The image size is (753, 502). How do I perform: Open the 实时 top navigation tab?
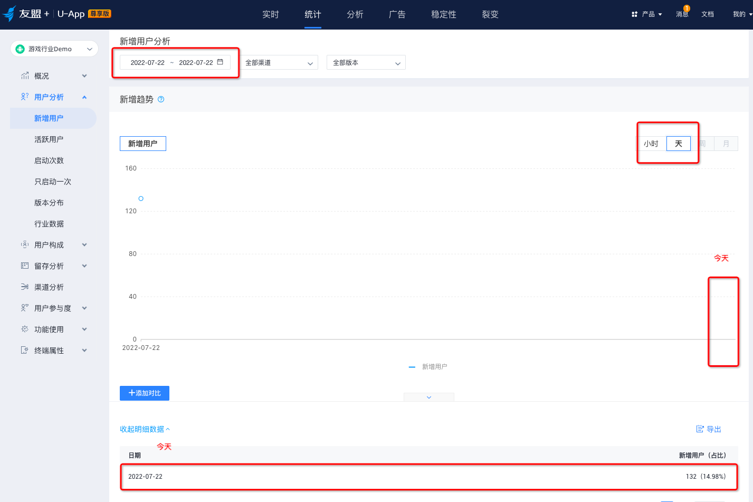[271, 14]
